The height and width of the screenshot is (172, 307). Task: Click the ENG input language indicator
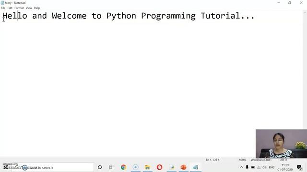tap(272, 167)
